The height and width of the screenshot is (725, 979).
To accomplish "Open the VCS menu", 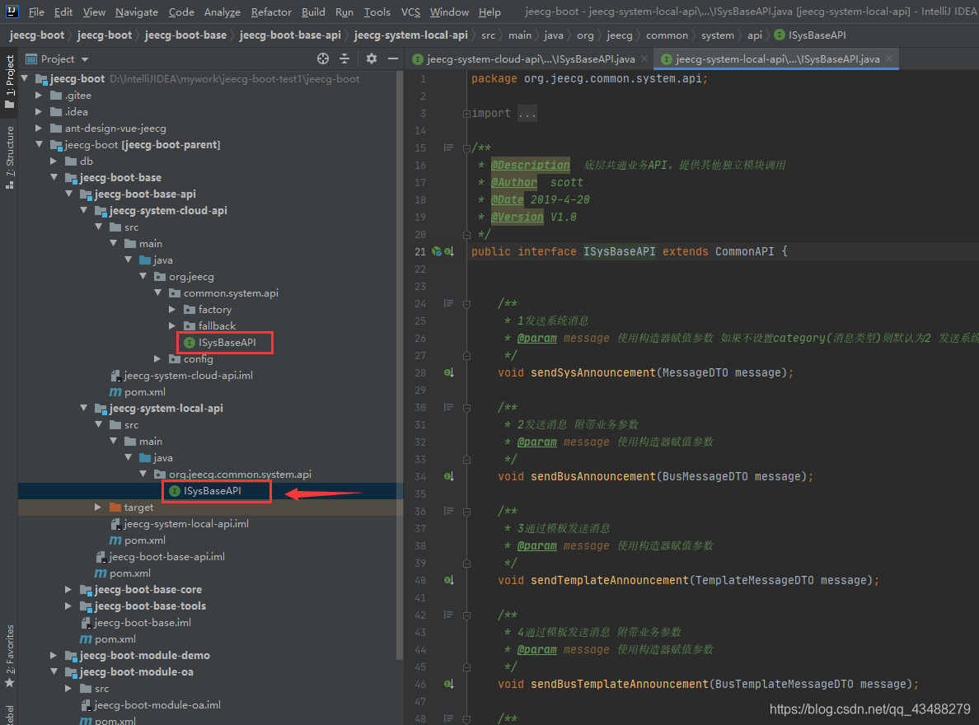I will pyautogui.click(x=410, y=12).
